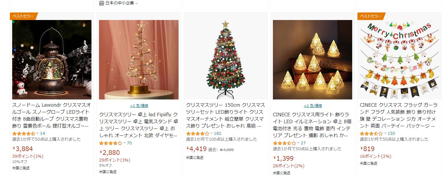Click the 日本の中小企業 store icon
The height and width of the screenshot is (176, 448).
[x=101, y=3]
